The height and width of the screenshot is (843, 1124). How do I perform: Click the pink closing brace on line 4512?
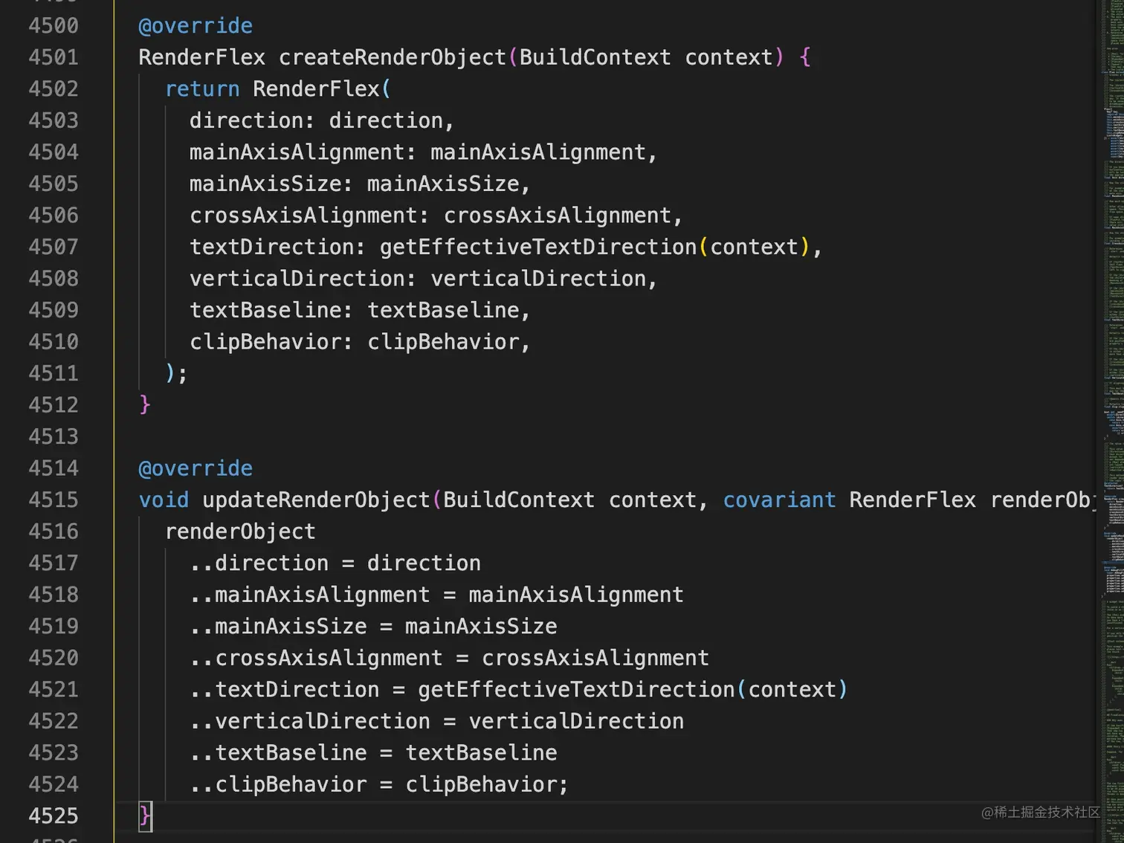click(145, 405)
